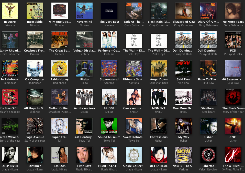Open the Angel Down album cover
Viewport: 245px width, 173px height.
159,68
